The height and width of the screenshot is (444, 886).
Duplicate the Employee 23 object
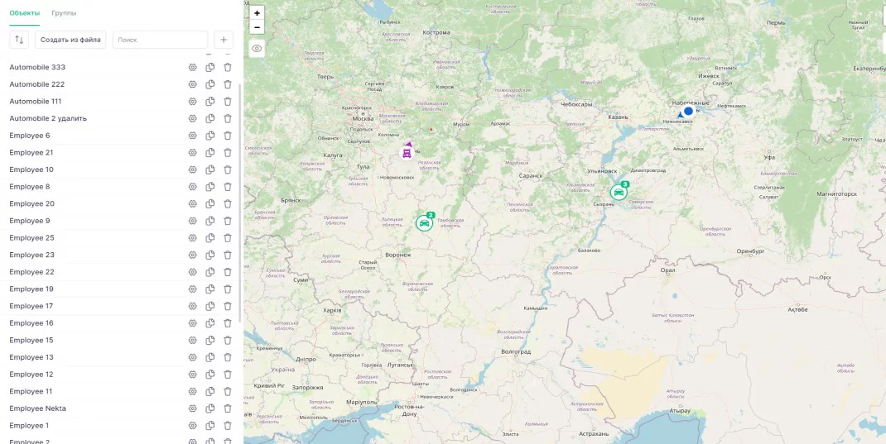tap(210, 255)
